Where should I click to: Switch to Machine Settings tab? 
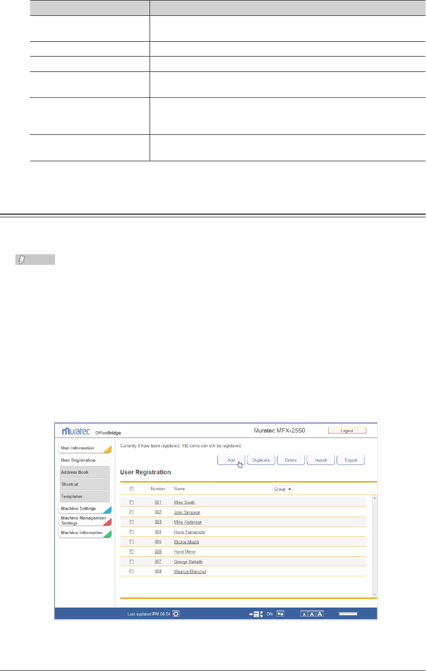tap(85, 509)
